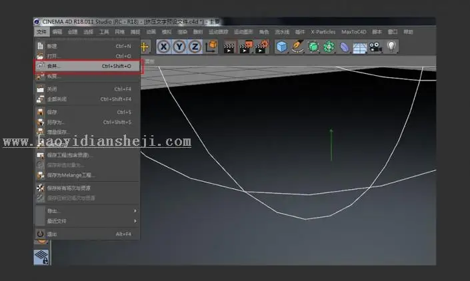Open the 雕刻 (Sculpt) menu
Viewport: 470px width, 281px height.
[x=198, y=32]
